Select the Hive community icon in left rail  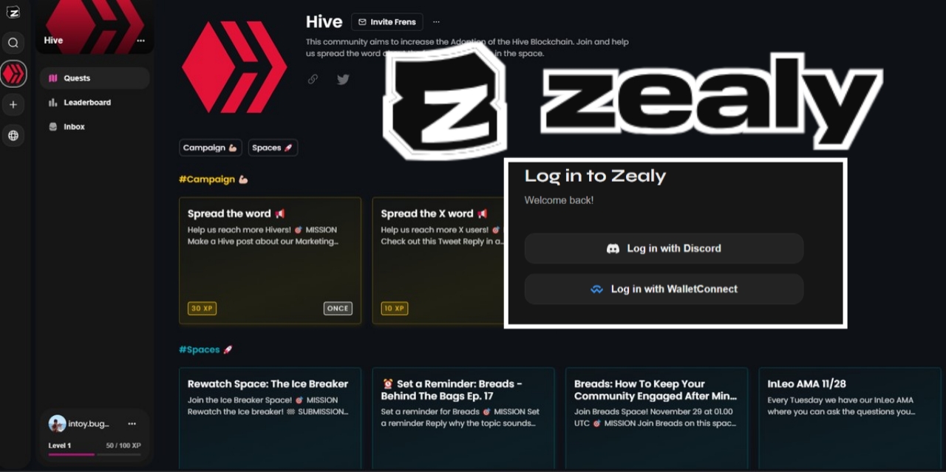pyautogui.click(x=13, y=73)
